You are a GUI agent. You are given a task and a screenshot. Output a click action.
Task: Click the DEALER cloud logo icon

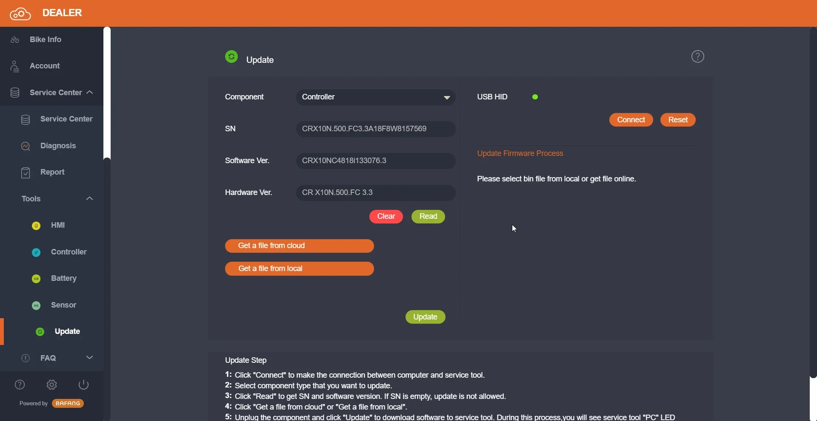click(x=20, y=14)
